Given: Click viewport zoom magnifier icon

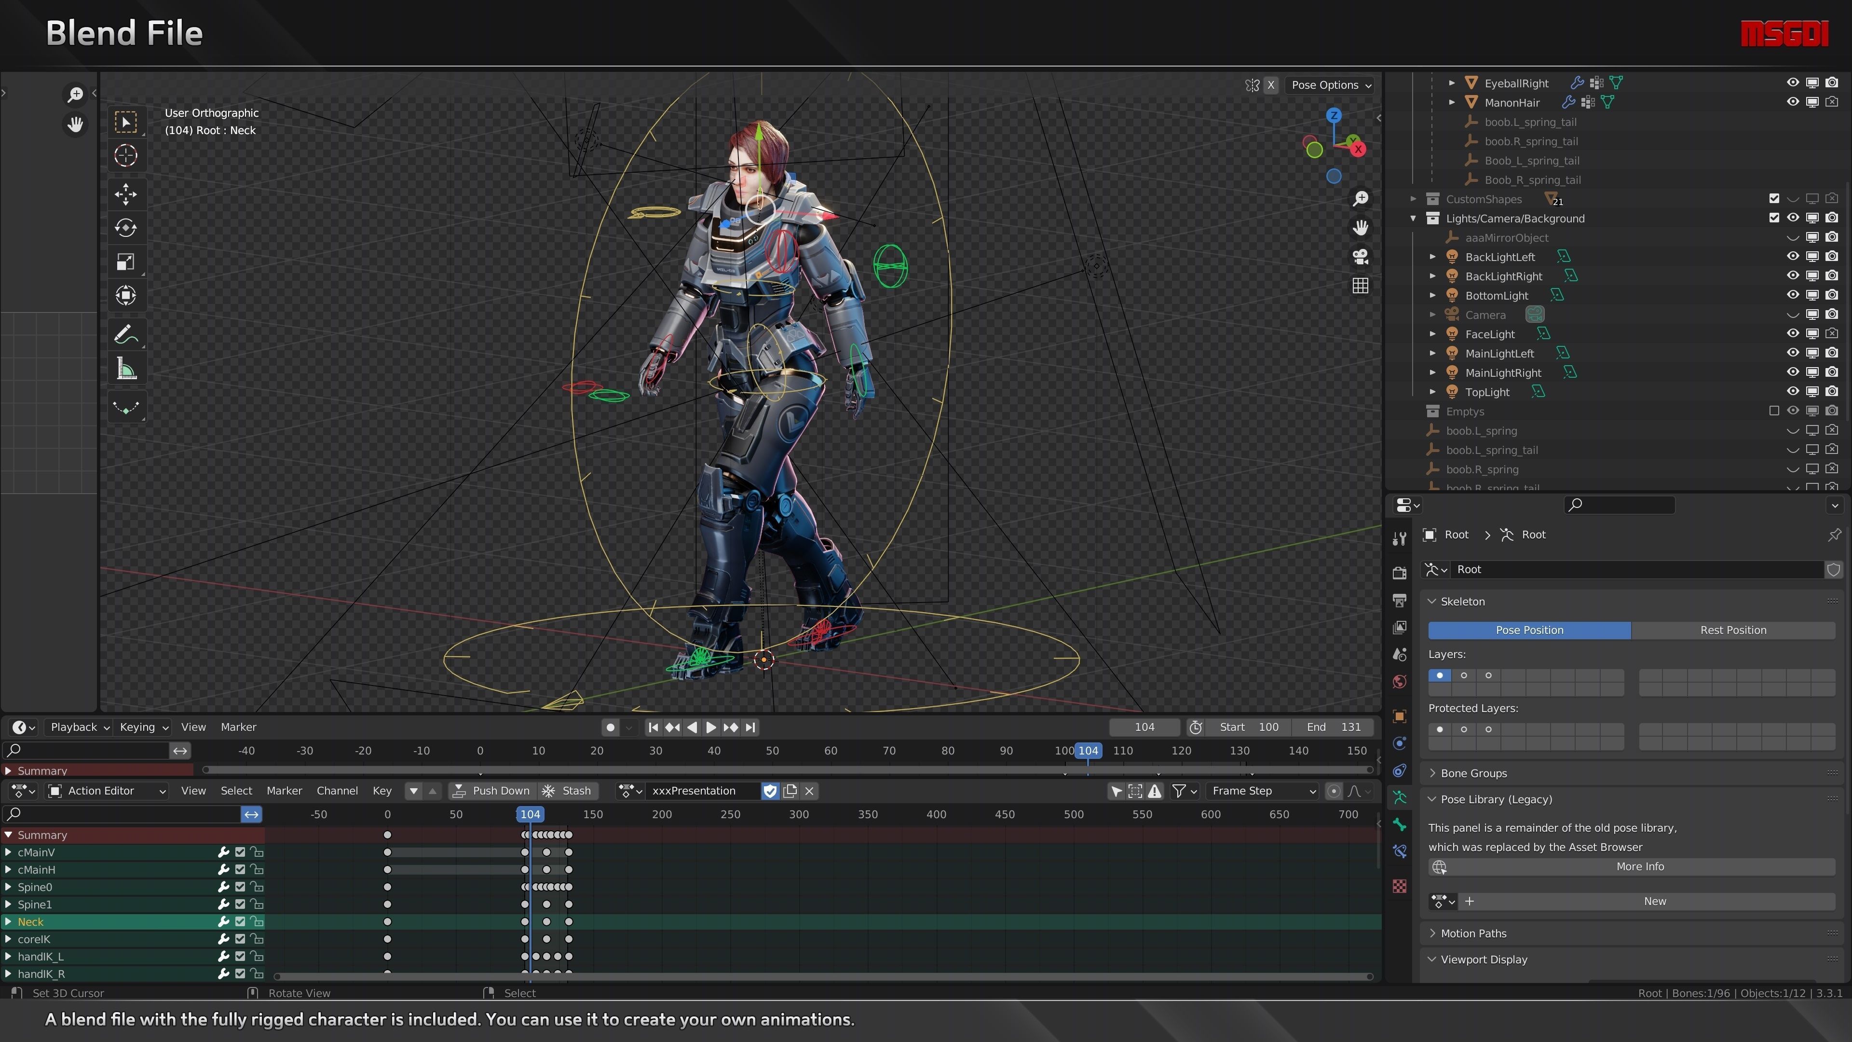Looking at the screenshot, I should [1360, 198].
